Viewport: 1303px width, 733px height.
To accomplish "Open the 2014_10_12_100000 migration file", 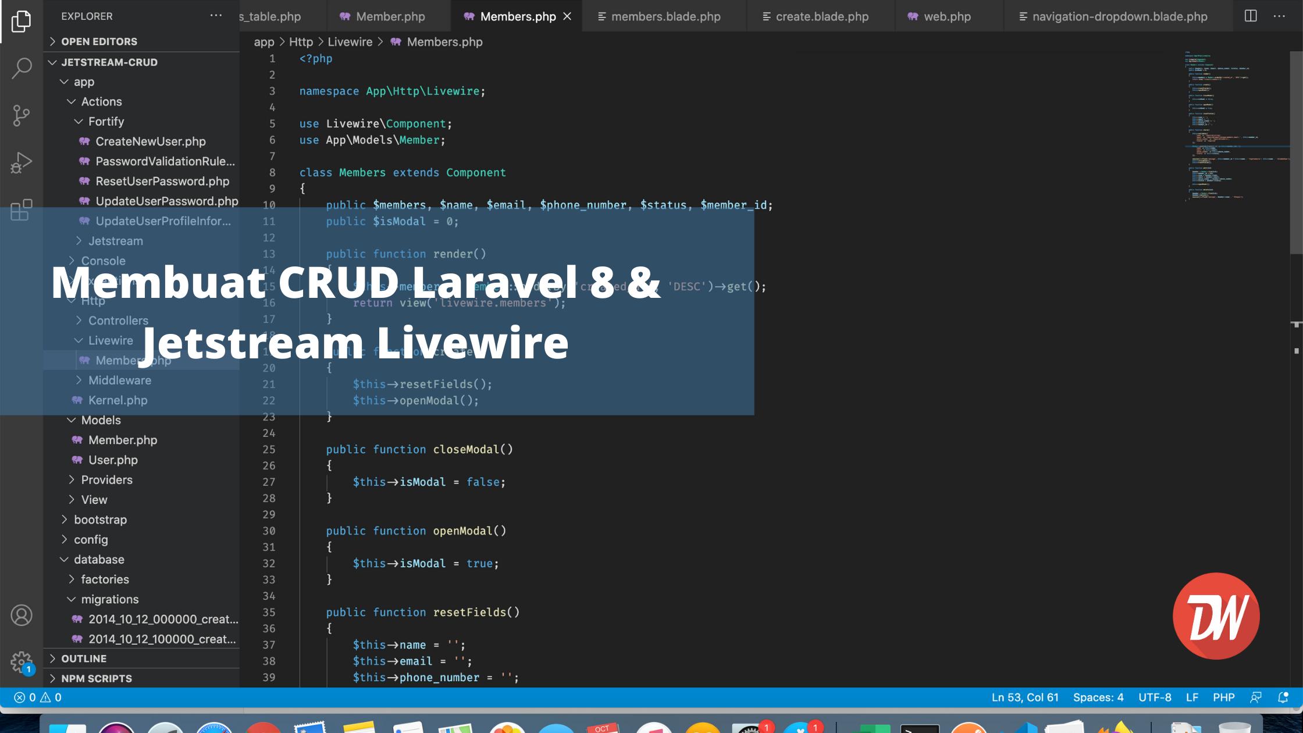I will tap(141, 639).
